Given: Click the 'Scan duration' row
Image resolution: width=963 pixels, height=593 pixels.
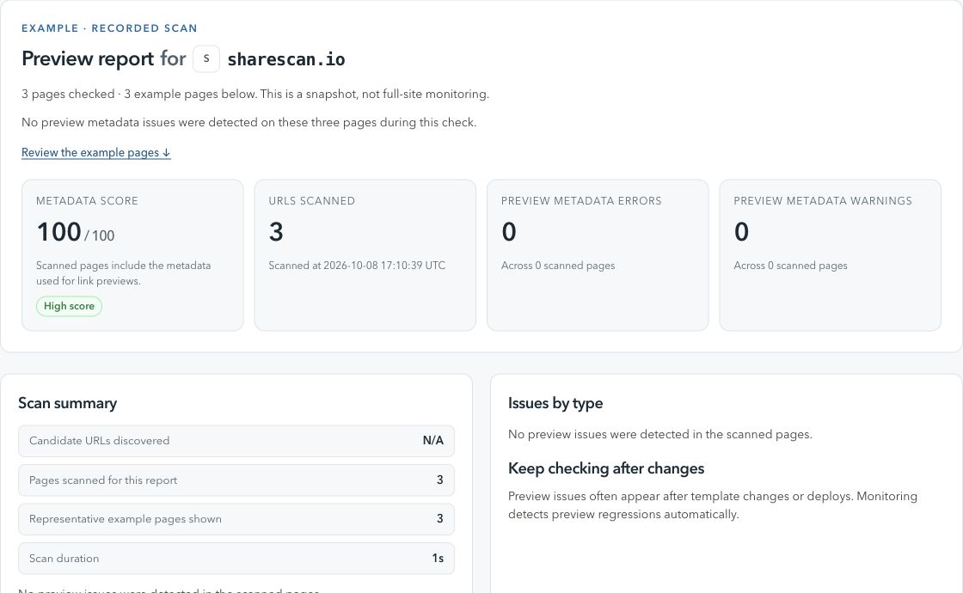Looking at the screenshot, I should tap(236, 558).
